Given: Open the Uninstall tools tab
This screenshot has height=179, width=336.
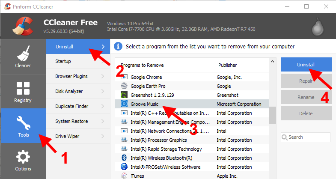Looking at the screenshot, I should [78, 47].
